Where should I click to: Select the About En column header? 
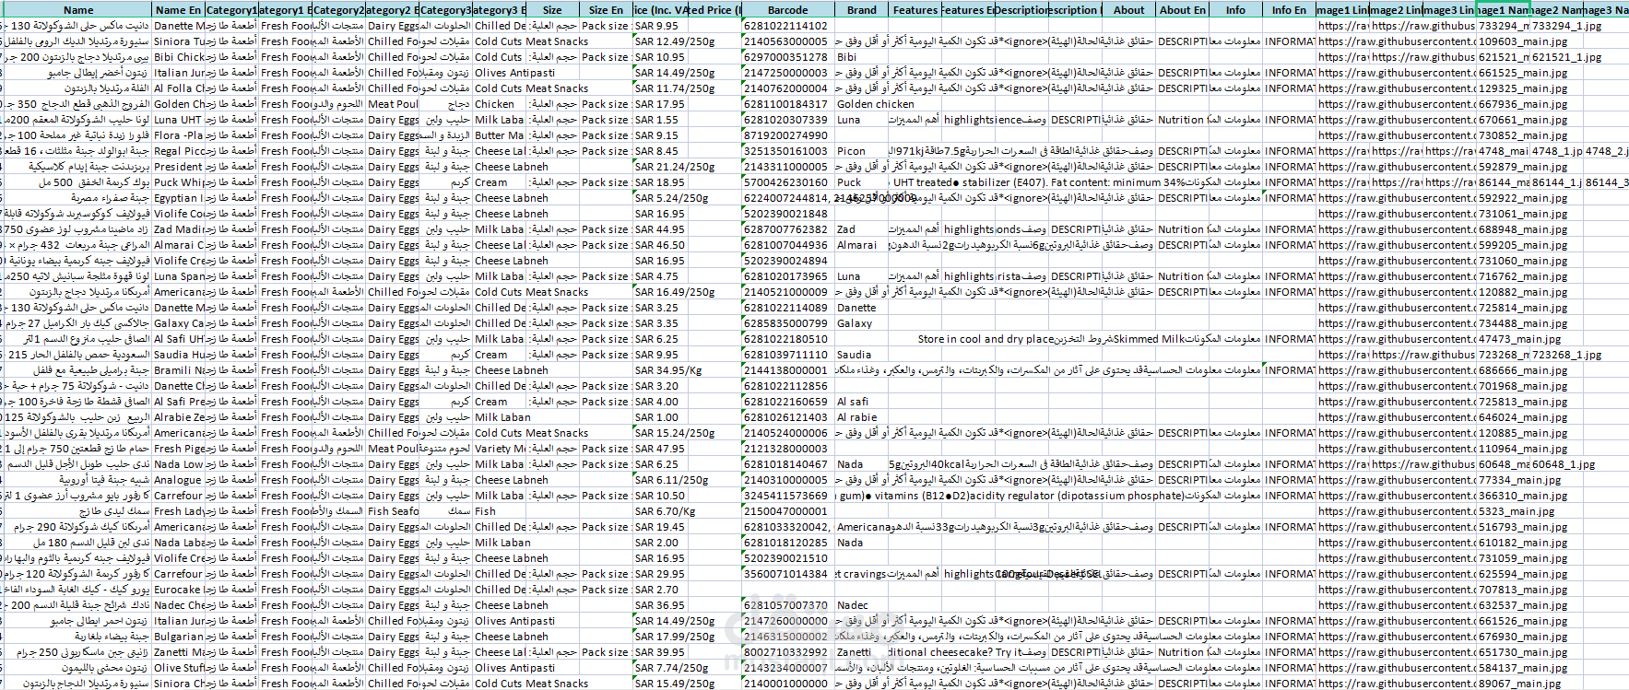pos(1182,10)
